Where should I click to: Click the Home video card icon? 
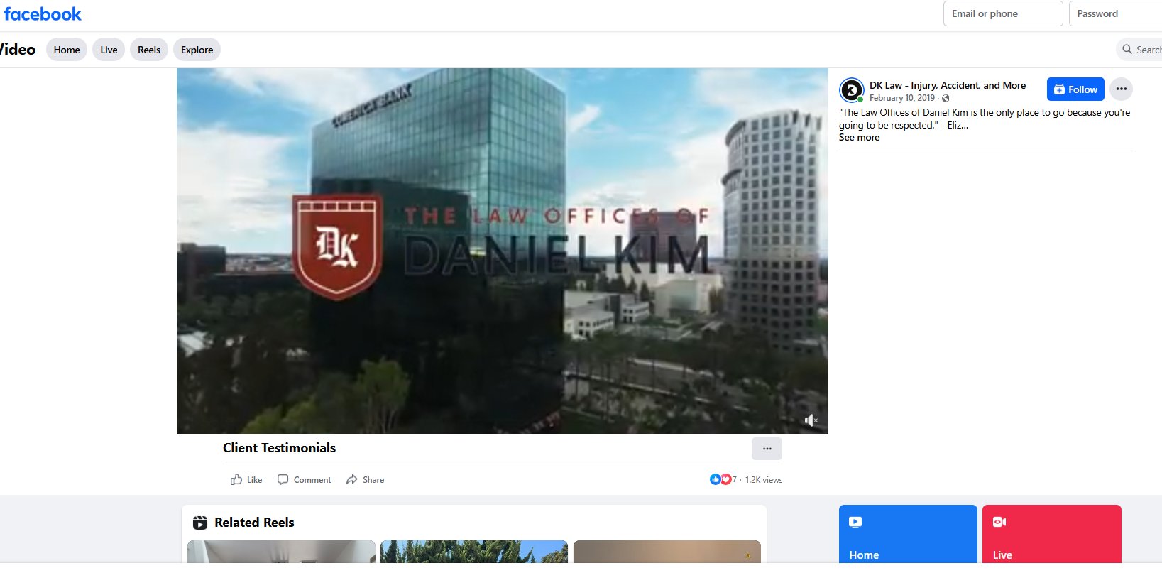tap(855, 522)
